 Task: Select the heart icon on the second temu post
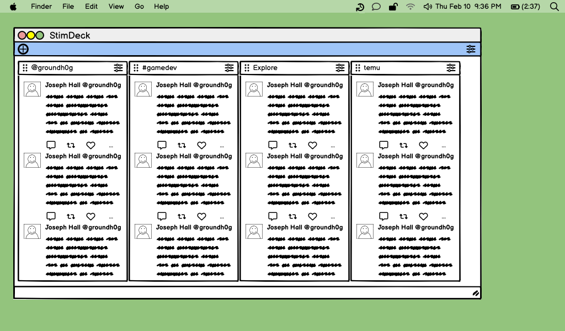point(423,216)
